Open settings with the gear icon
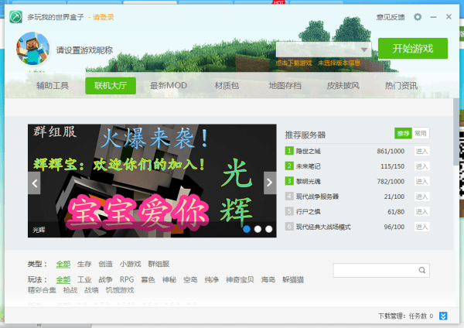This screenshot has height=328, width=464. pos(418,17)
